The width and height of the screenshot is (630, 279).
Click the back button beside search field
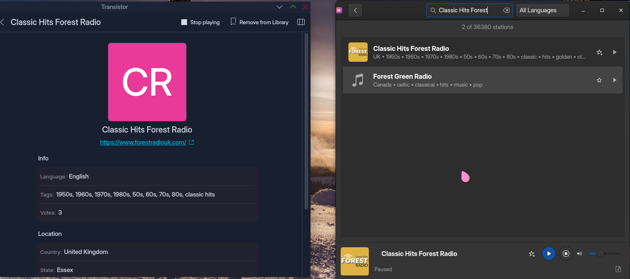pyautogui.click(x=355, y=10)
